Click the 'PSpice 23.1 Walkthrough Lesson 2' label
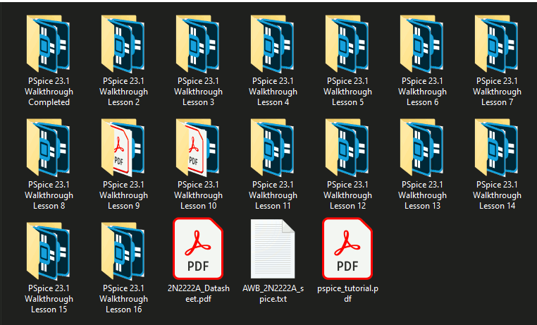537x325 pixels. (x=123, y=92)
